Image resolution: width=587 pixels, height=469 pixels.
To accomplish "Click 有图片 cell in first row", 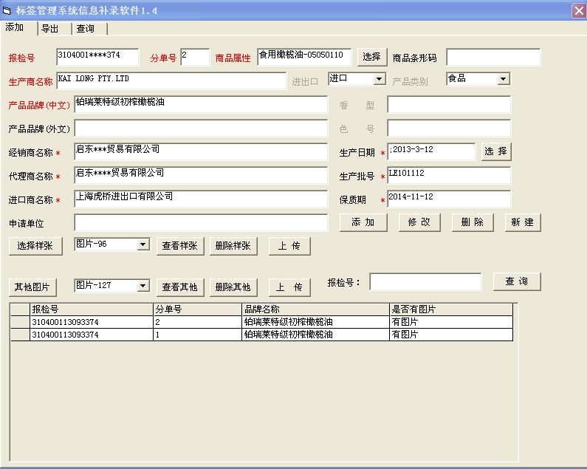I will point(451,322).
